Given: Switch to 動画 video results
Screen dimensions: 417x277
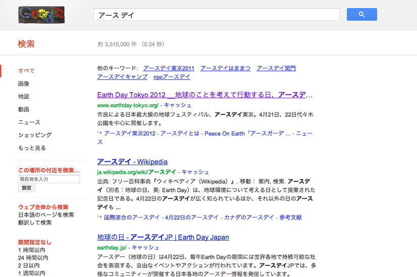Looking at the screenshot, I should click(24, 109).
